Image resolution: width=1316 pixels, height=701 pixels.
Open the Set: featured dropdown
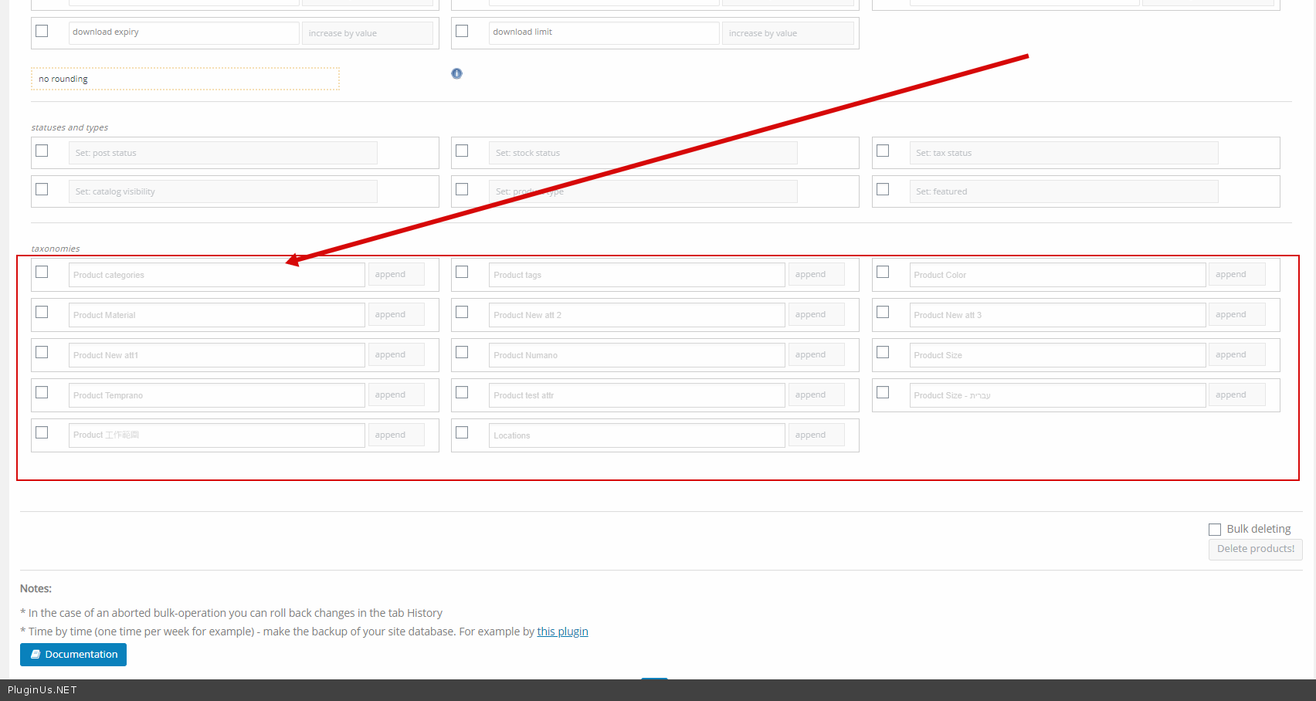(x=1064, y=191)
